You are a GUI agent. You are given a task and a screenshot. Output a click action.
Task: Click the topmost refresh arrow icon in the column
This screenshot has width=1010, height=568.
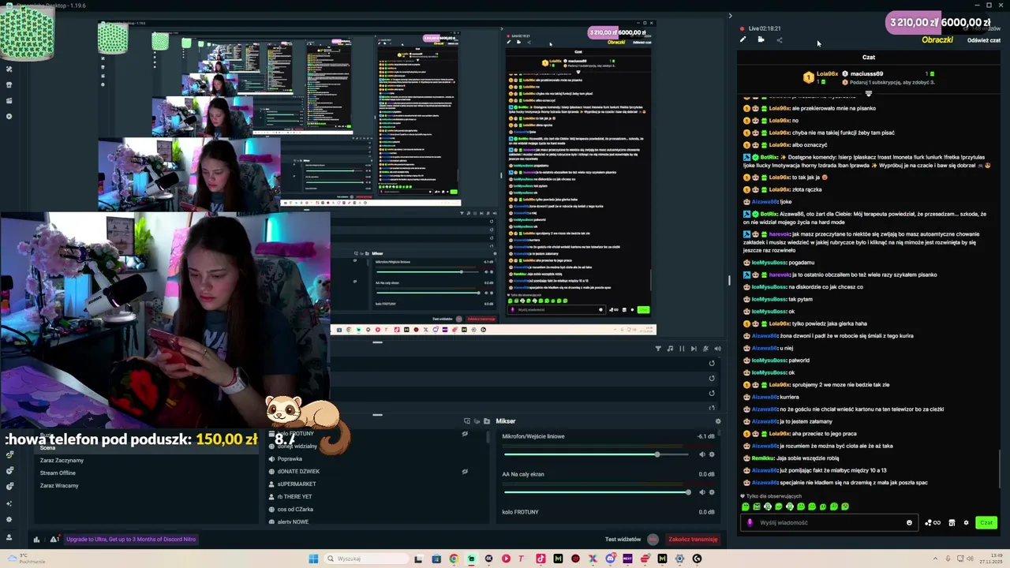coord(712,364)
